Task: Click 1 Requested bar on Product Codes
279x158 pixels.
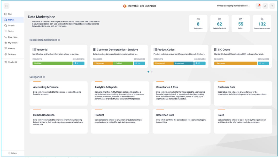Action: (x=164, y=63)
